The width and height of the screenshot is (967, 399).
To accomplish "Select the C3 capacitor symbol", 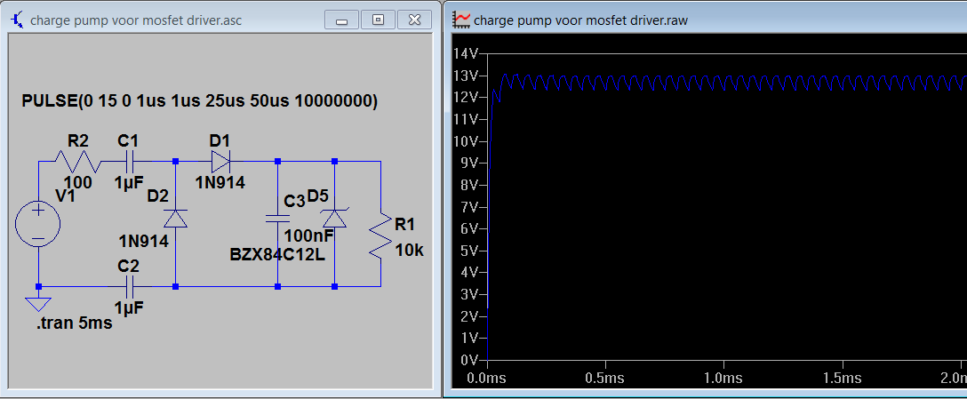I will (x=277, y=219).
